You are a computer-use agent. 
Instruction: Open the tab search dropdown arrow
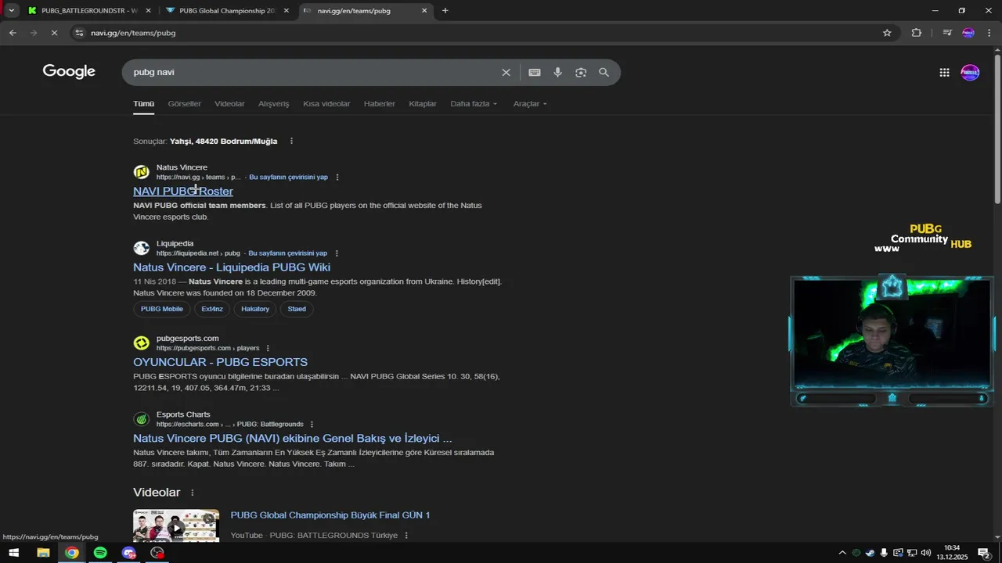[x=11, y=11]
